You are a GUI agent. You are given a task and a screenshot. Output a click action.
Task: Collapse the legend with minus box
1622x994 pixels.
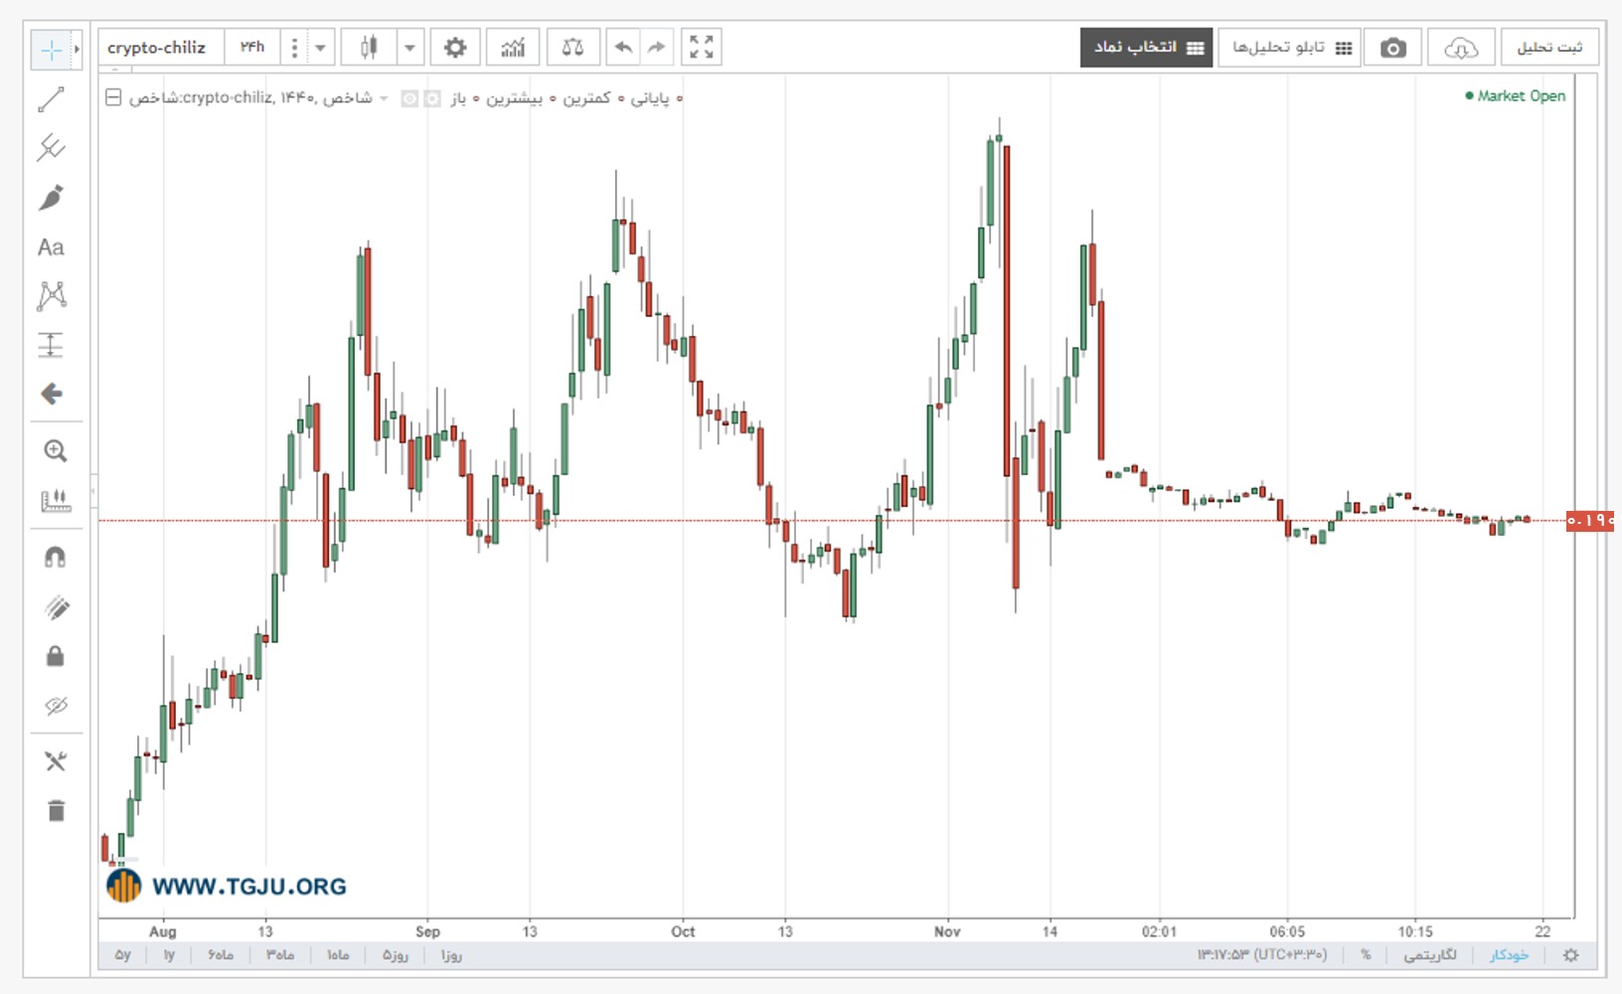[x=113, y=97]
